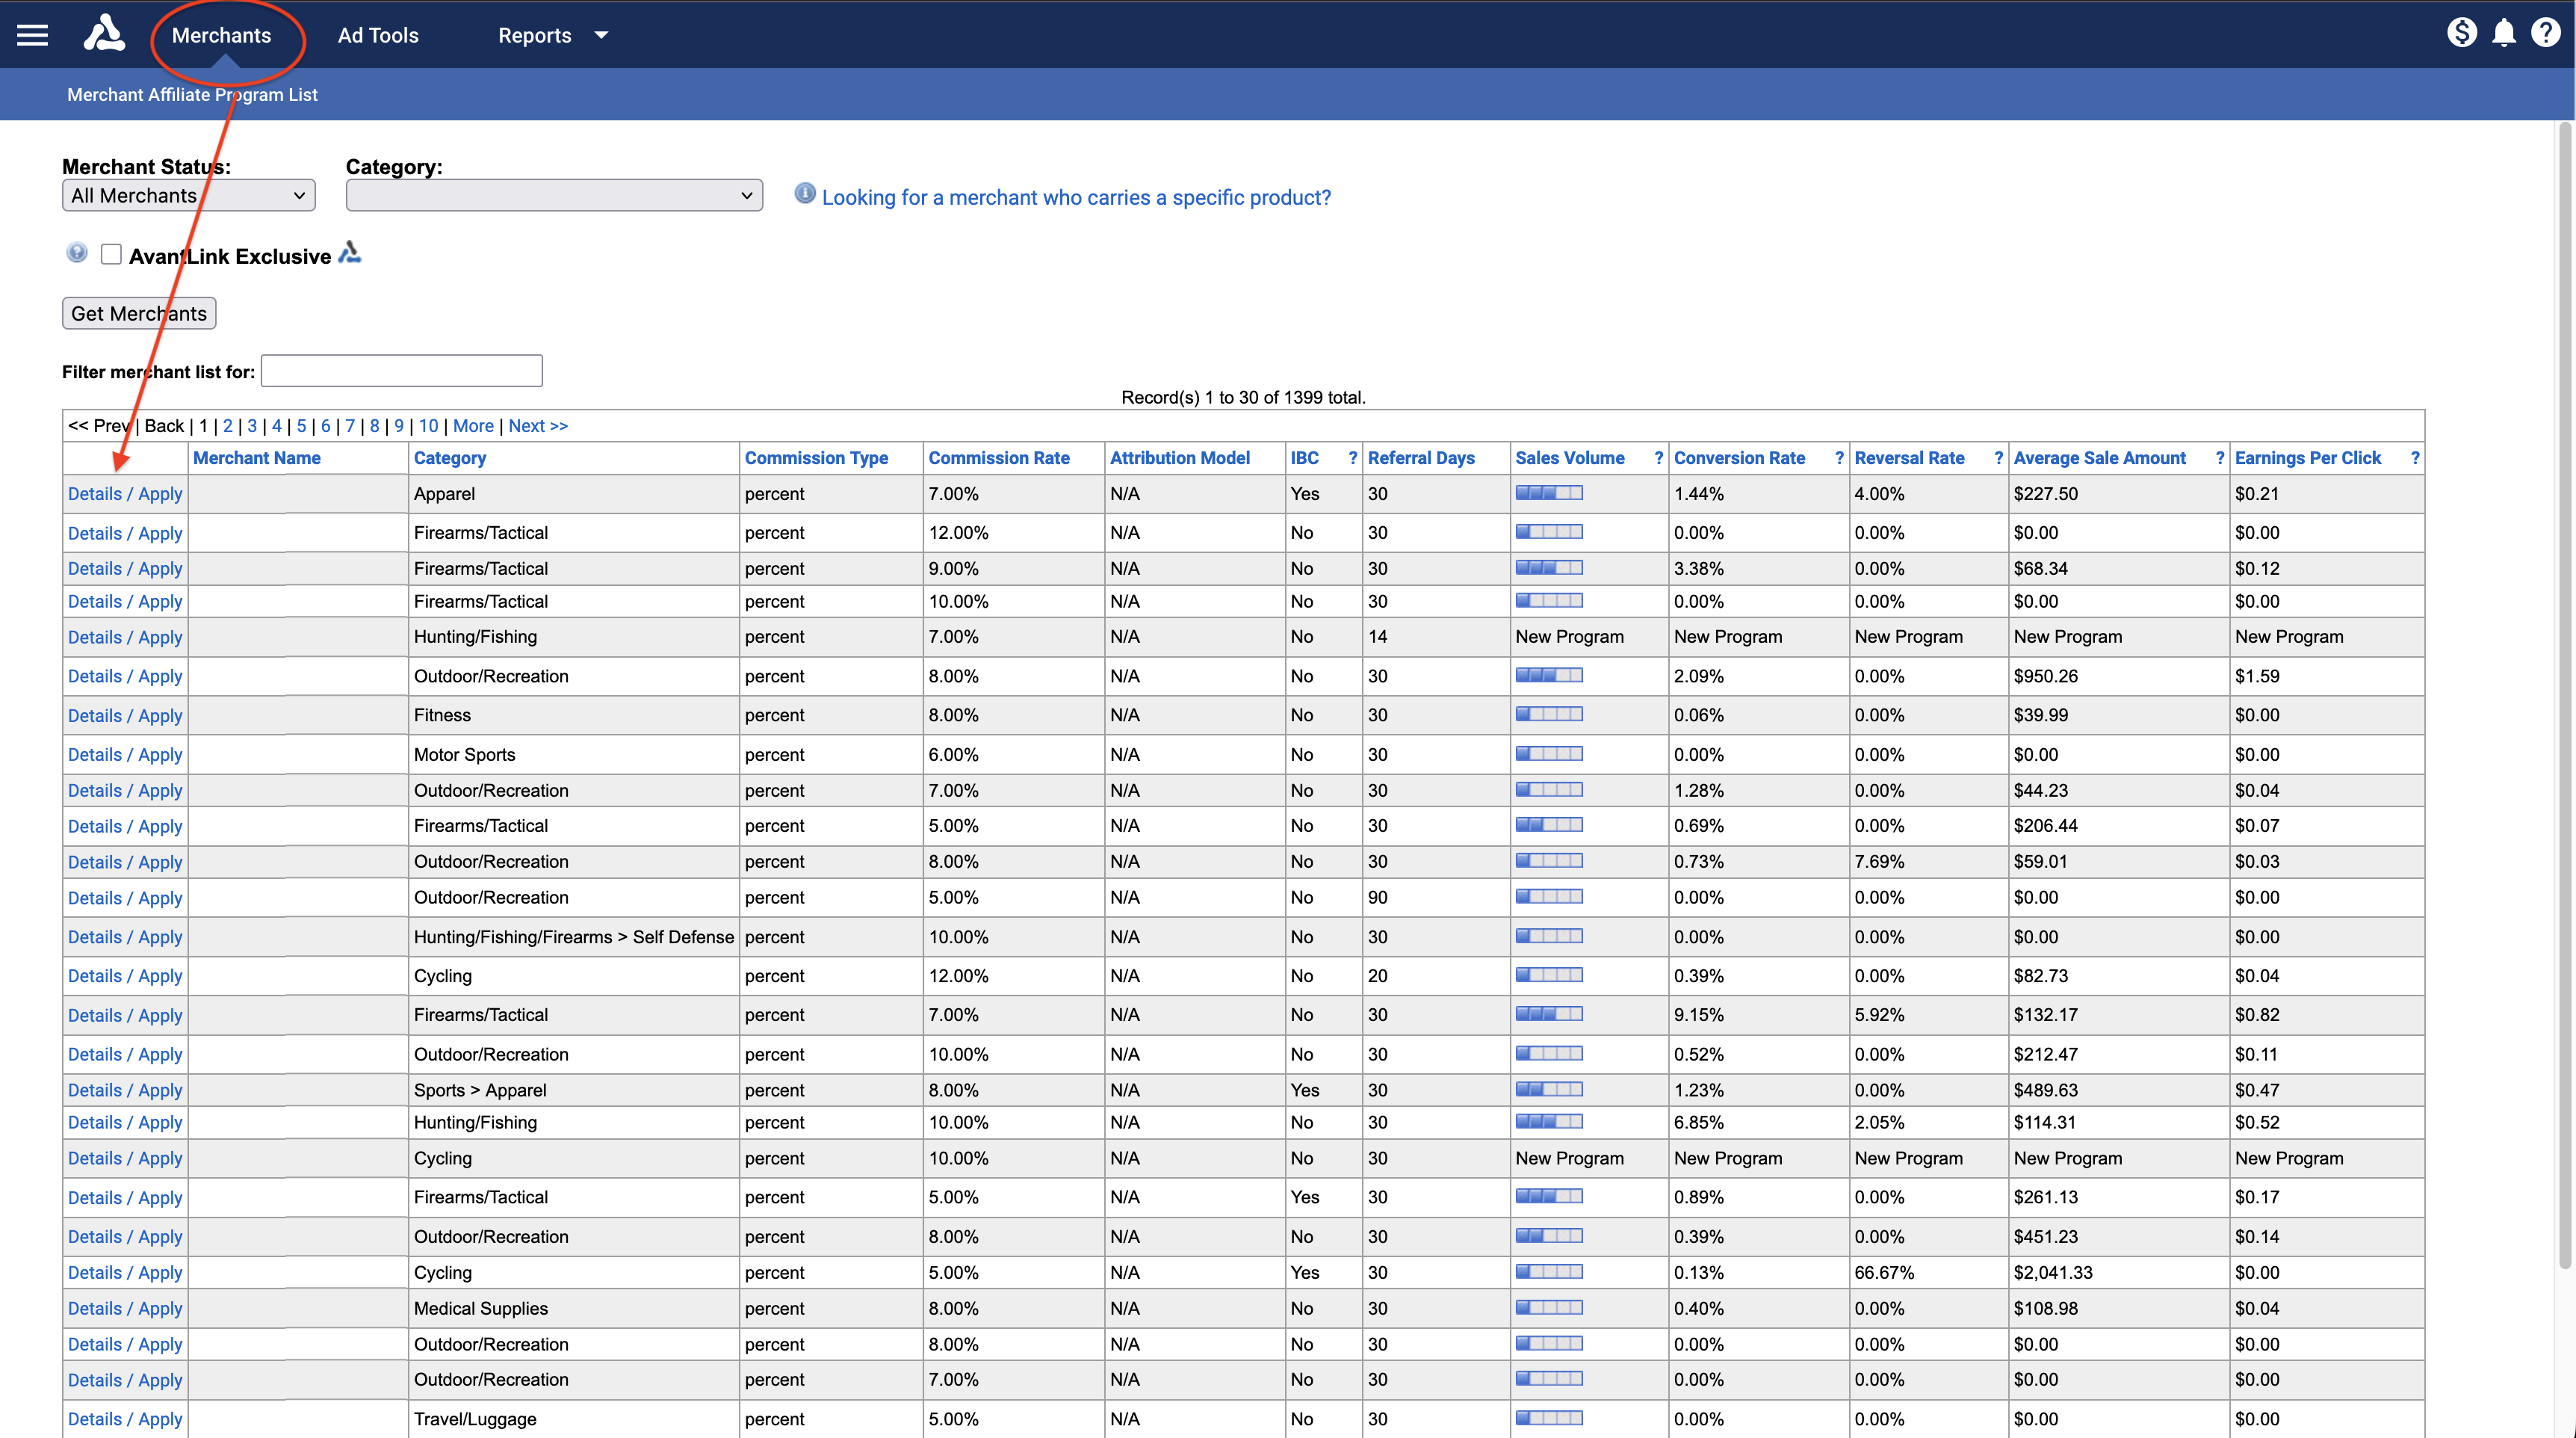Image resolution: width=2576 pixels, height=1438 pixels.
Task: Click the Merchant Affiliate Program List subheading
Action: (192, 94)
